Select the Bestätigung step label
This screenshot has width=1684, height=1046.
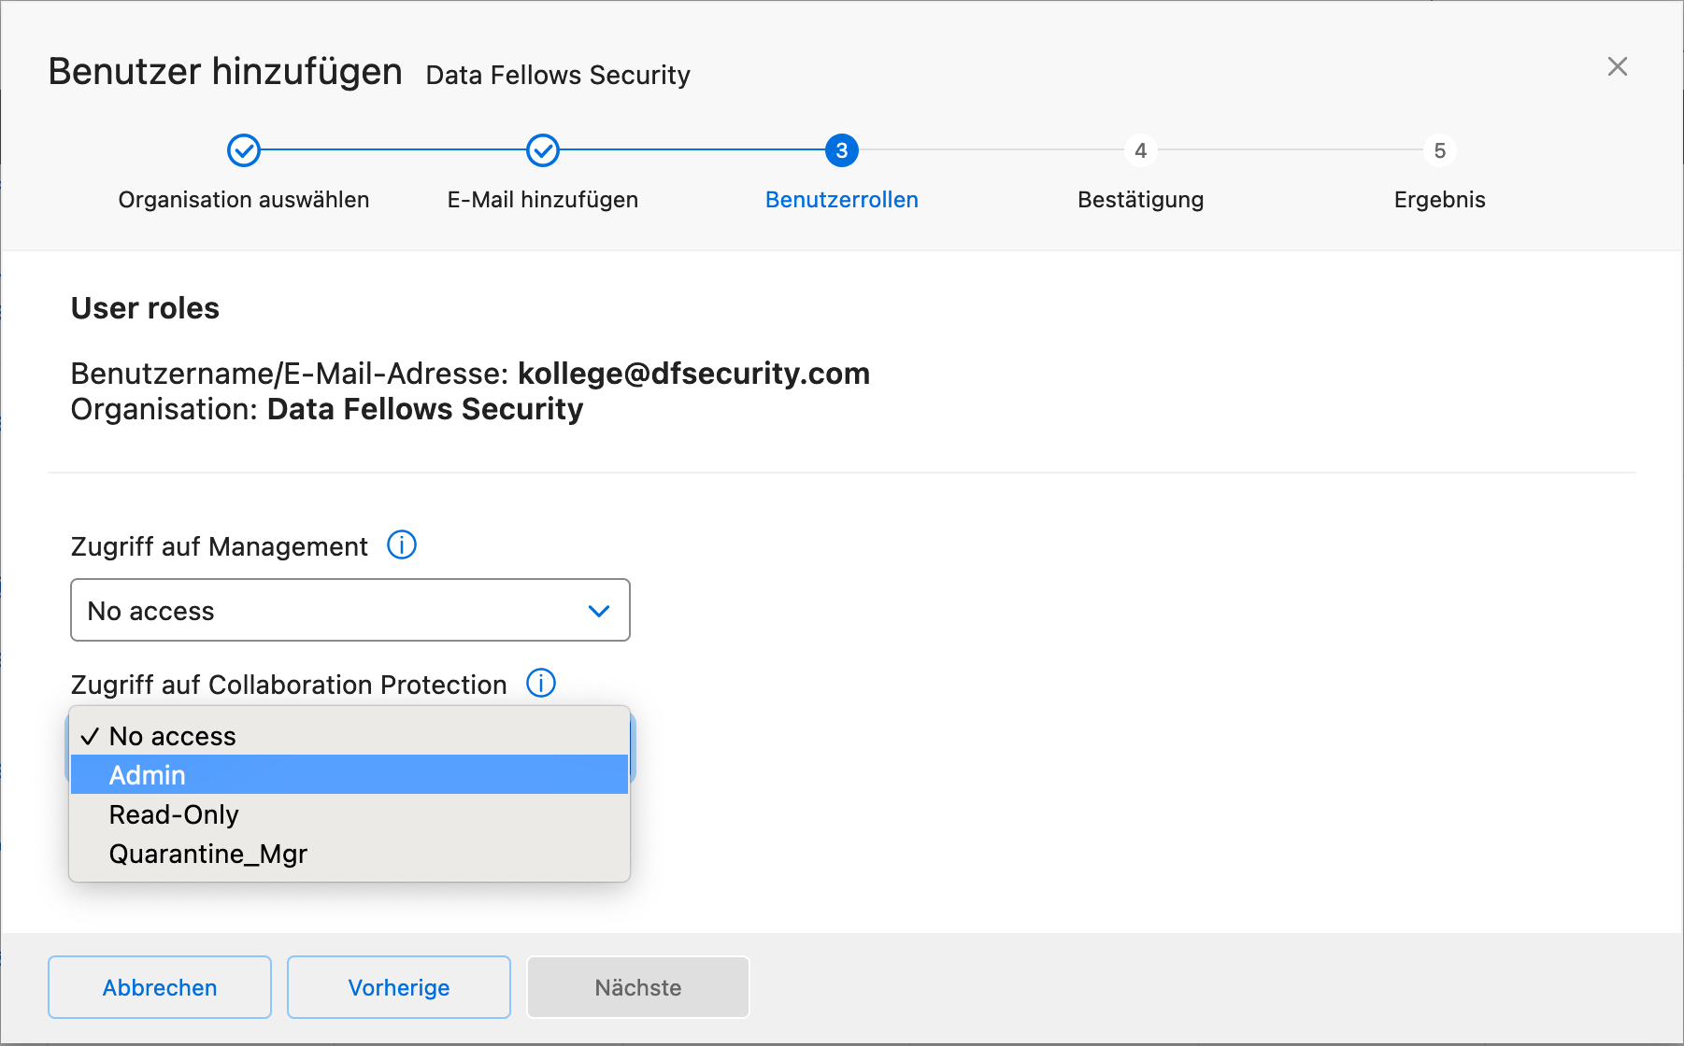[1141, 200]
